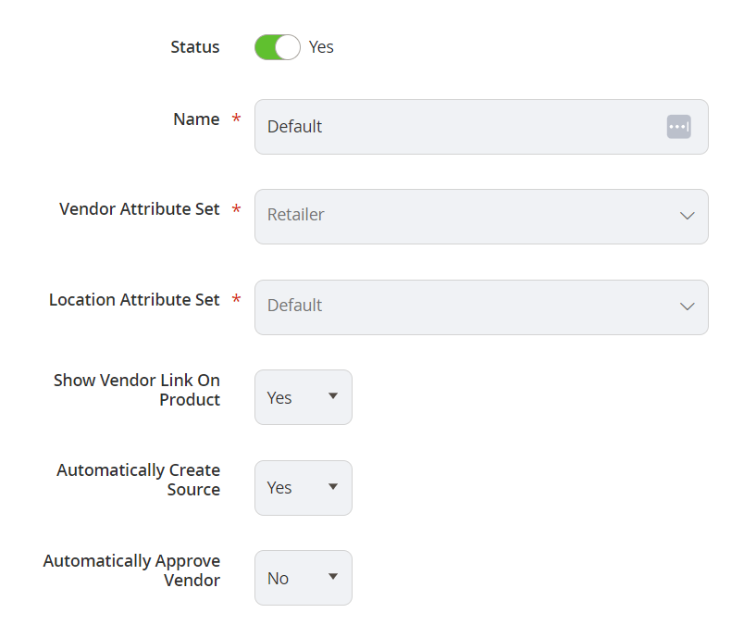Toggle the Status switch off

click(278, 47)
